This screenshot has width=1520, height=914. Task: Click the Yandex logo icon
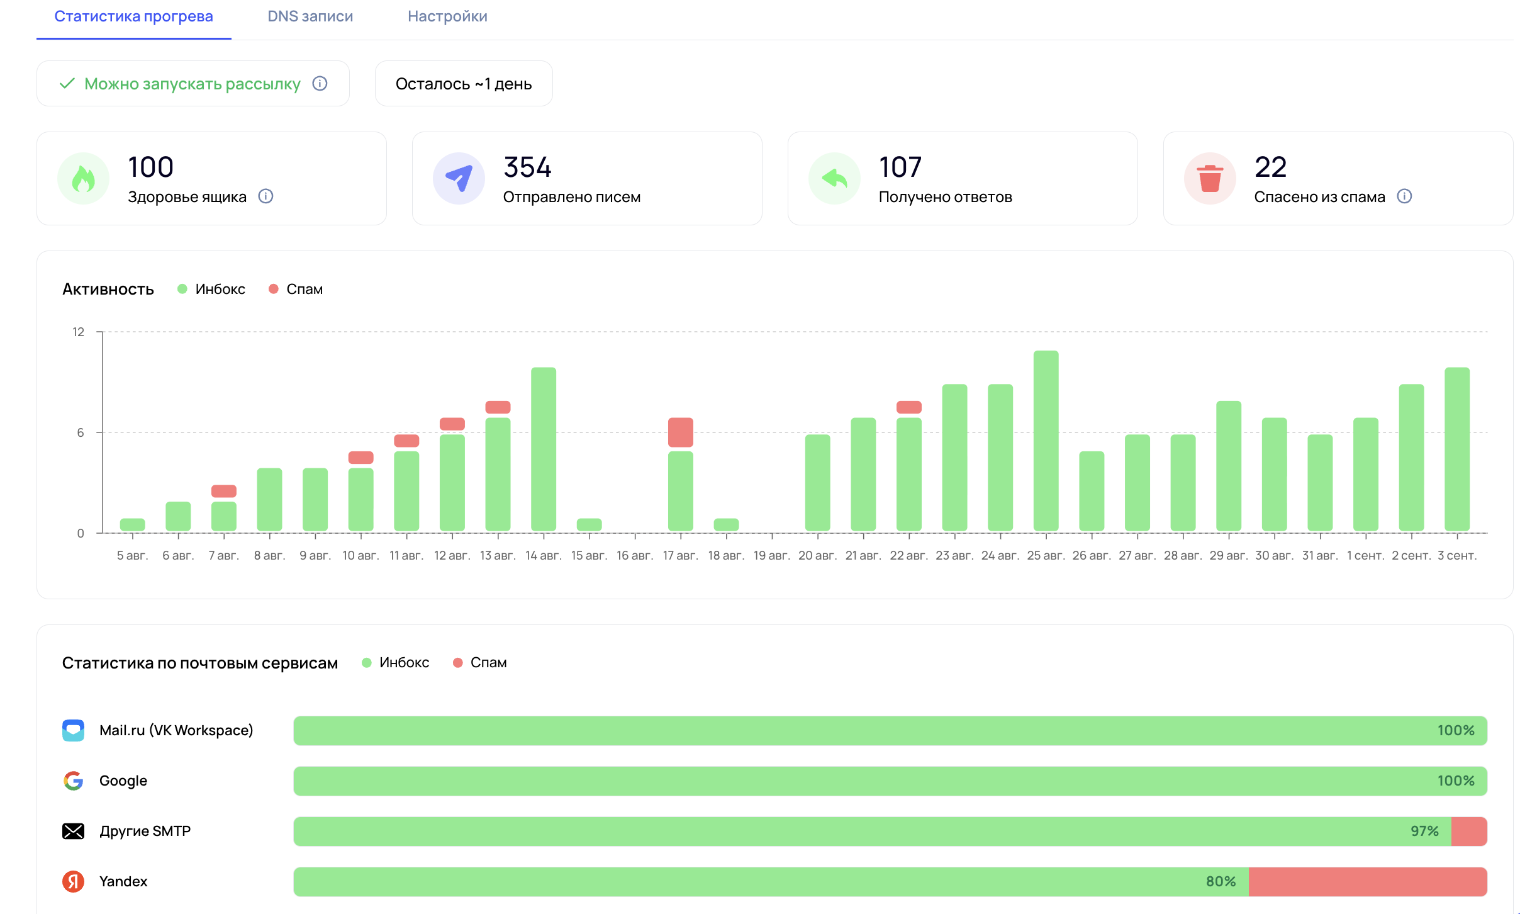pyautogui.click(x=73, y=881)
